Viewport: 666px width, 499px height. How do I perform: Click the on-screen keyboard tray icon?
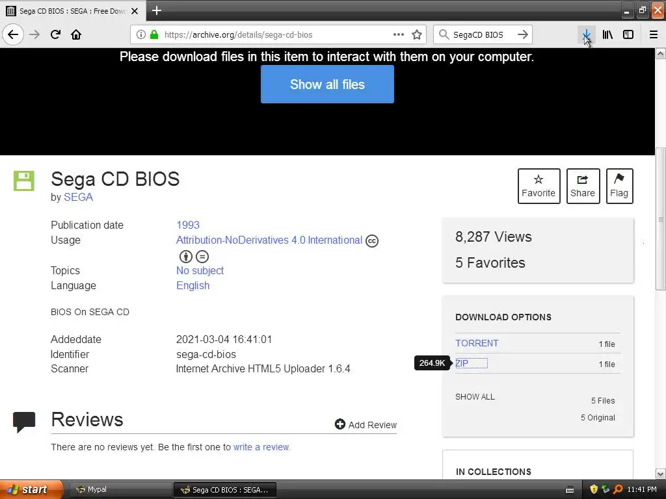coord(570,490)
